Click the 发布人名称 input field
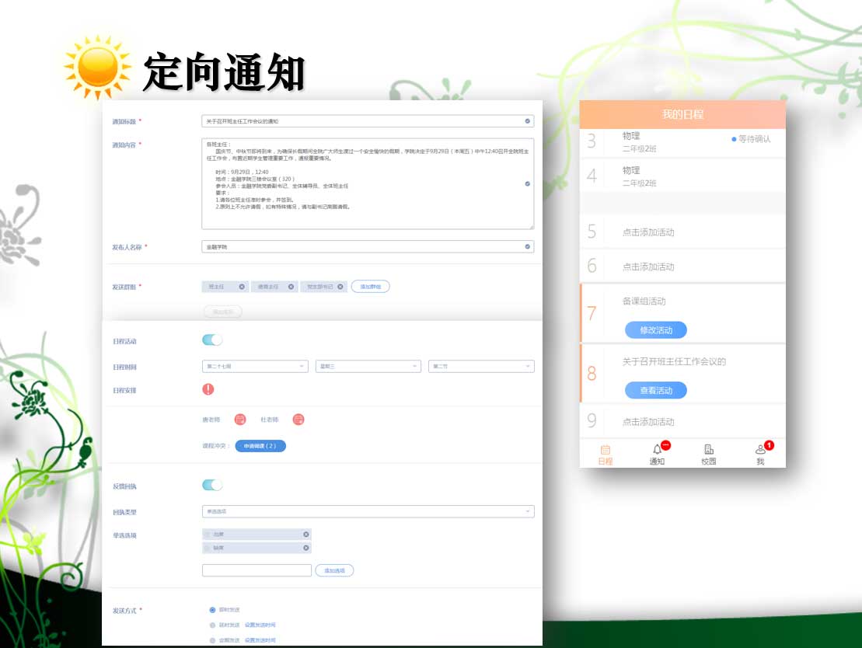Image resolution: width=862 pixels, height=648 pixels. click(x=365, y=247)
